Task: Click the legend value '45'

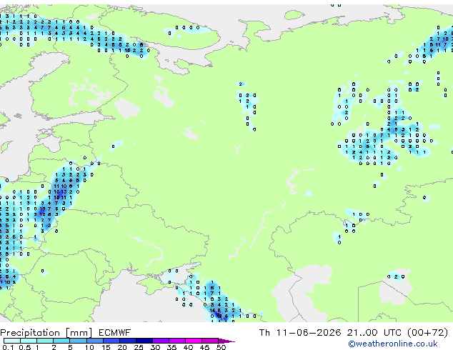Action: pyautogui.click(x=204, y=347)
